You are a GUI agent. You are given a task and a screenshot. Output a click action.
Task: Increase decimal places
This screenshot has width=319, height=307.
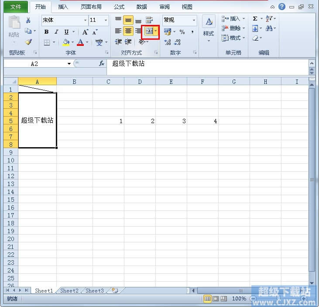click(168, 42)
